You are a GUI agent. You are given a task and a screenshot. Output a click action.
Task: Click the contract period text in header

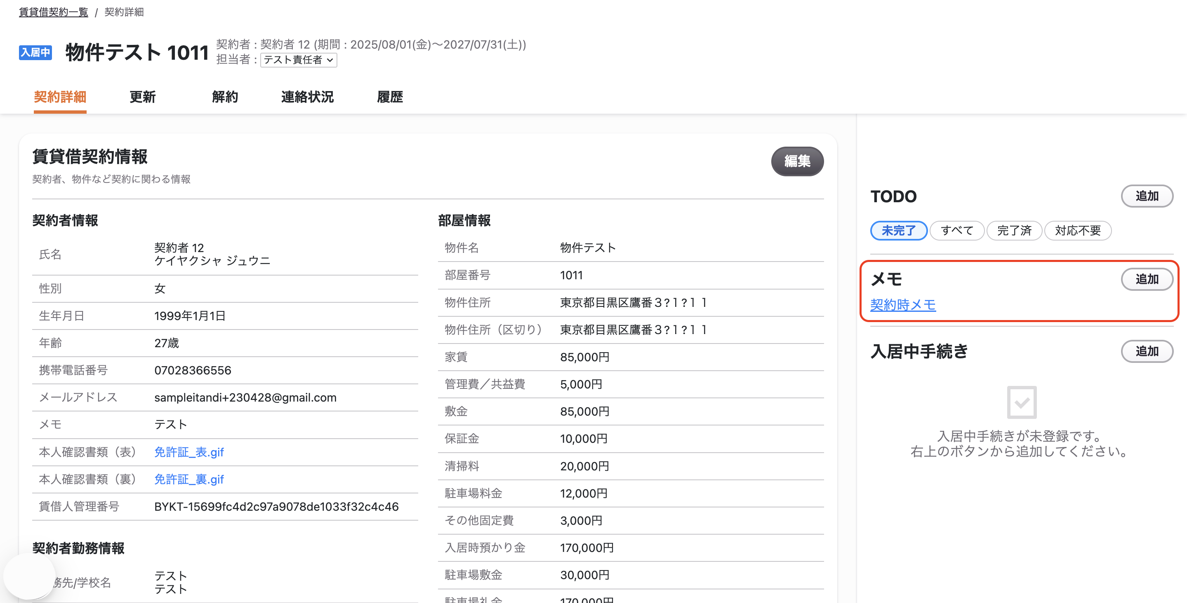tap(420, 44)
